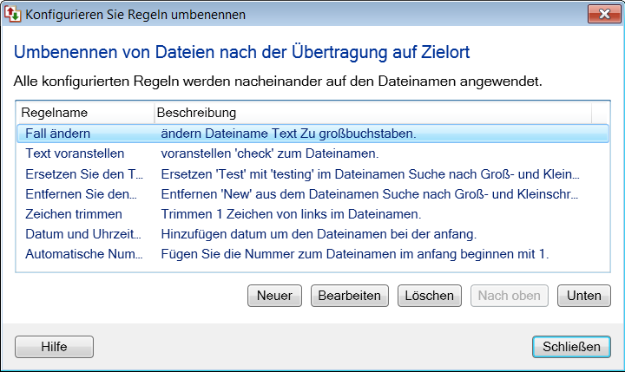The width and height of the screenshot is (625, 372).
Task: Click divider between Regelname and Beschreibung headers
Action: (154, 114)
